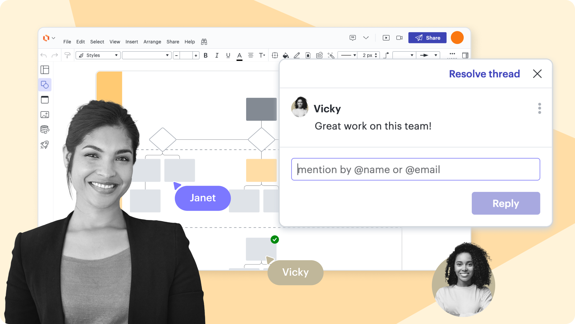Toggle bold text formatting
The height and width of the screenshot is (324, 575).
[x=206, y=55]
